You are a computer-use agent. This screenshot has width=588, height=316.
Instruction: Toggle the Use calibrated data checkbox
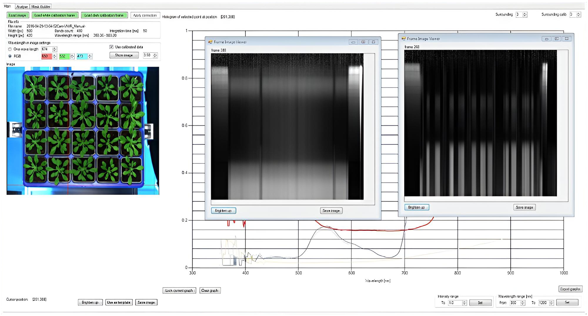(x=111, y=47)
